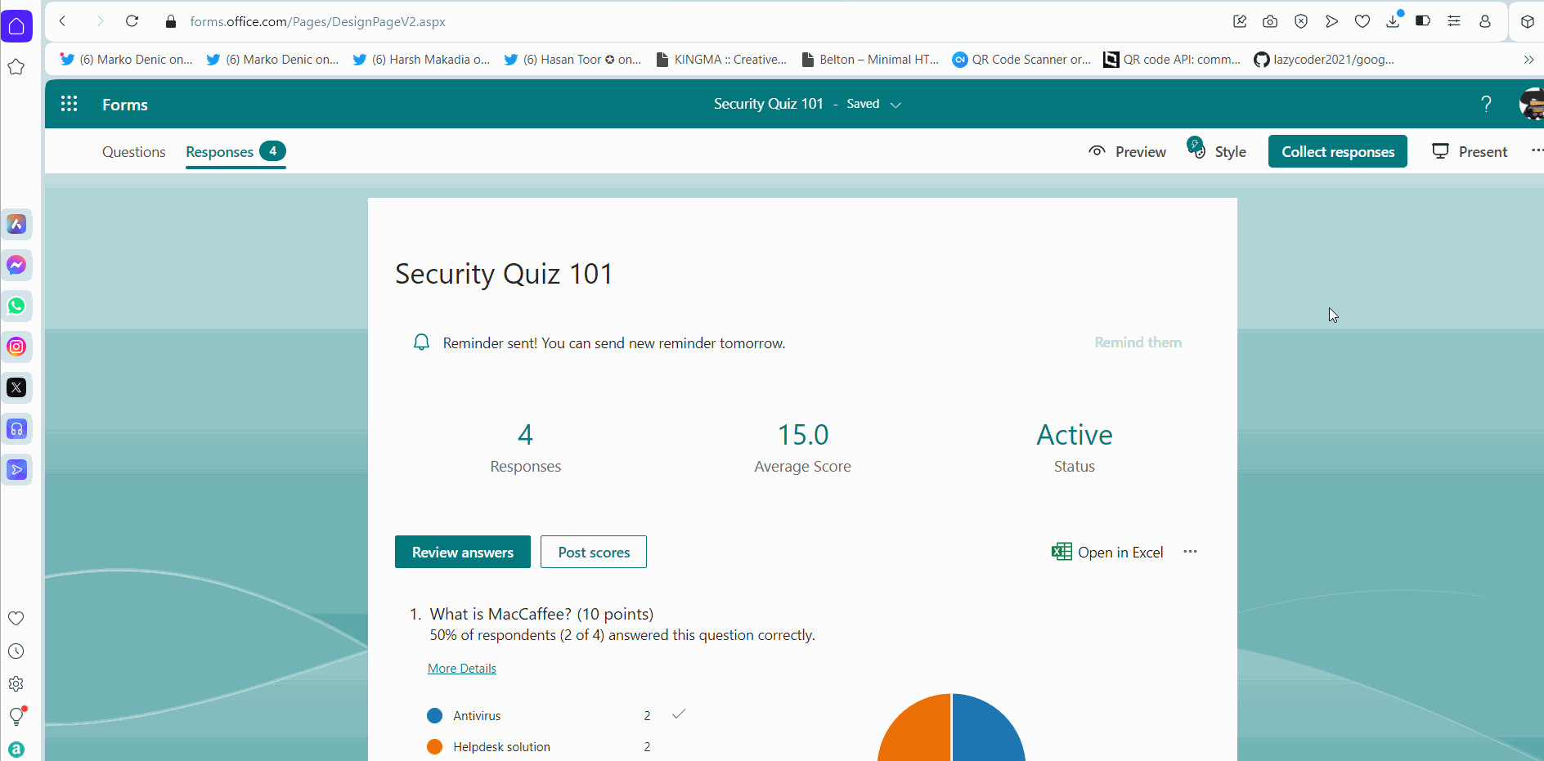This screenshot has width=1544, height=761.
Task: Expand hidden bookmarks with double chevron
Action: (1528, 60)
